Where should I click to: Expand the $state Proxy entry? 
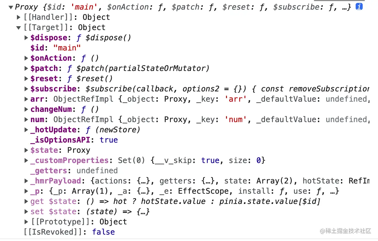[26, 150]
